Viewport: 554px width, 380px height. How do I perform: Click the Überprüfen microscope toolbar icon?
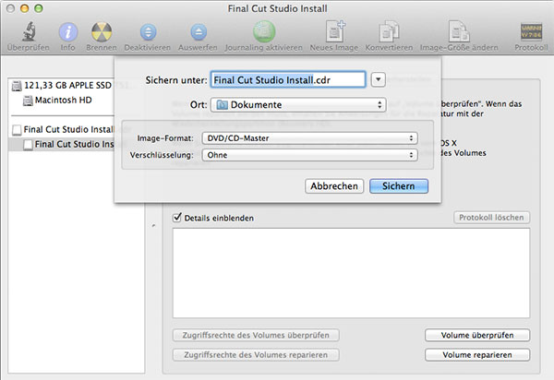coord(29,31)
